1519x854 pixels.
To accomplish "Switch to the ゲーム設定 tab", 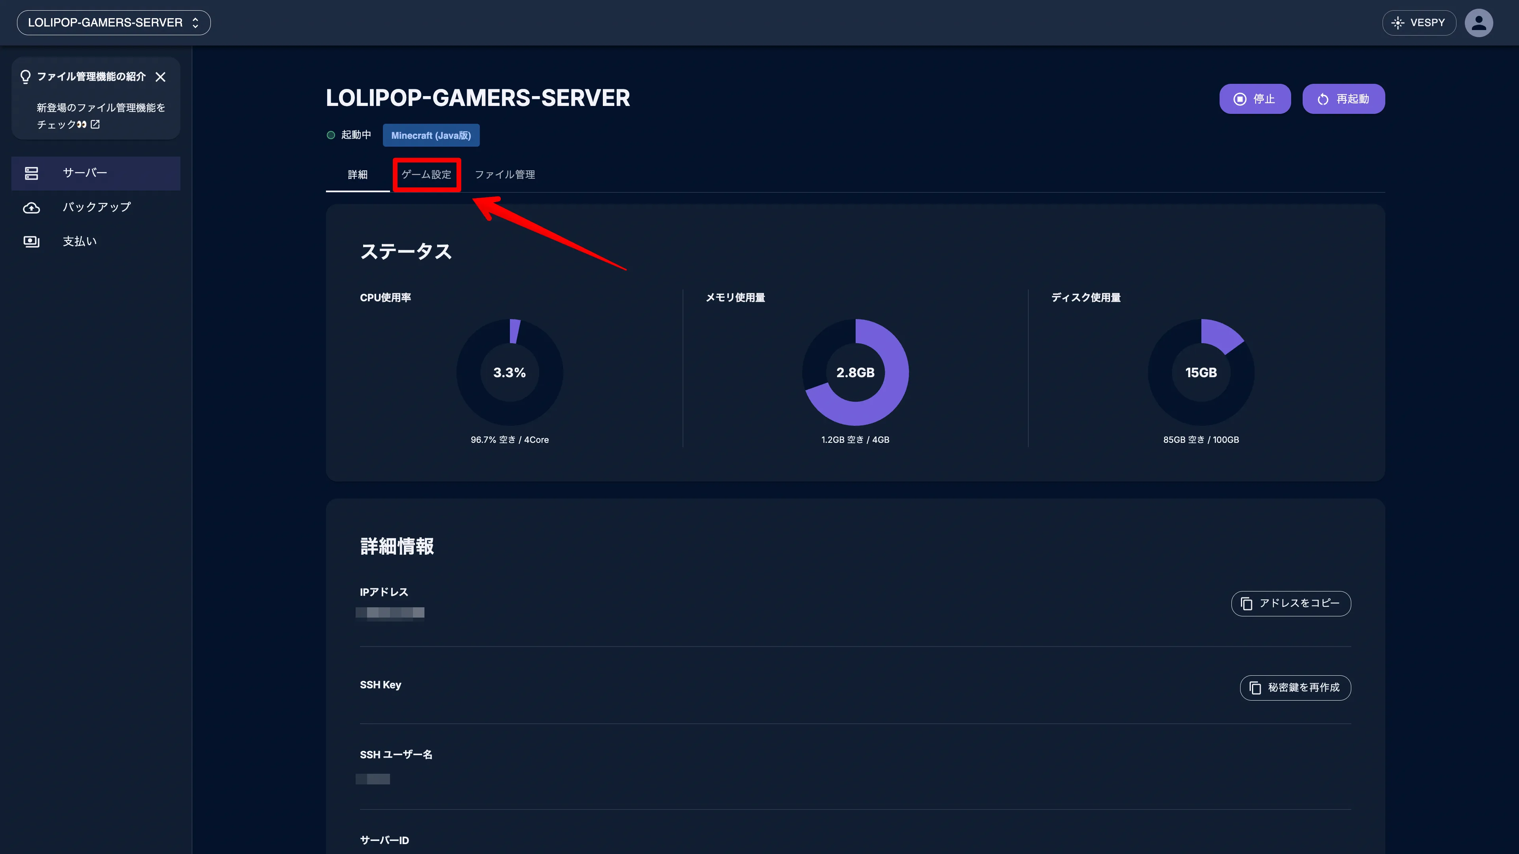I will click(x=426, y=174).
